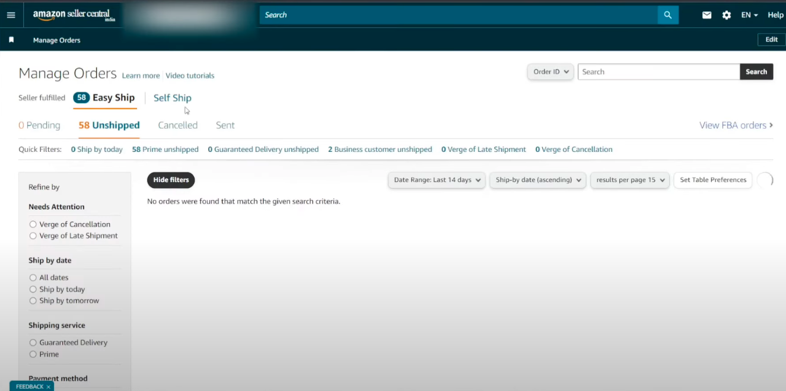Image resolution: width=786 pixels, height=391 pixels.
Task: Switch to the Easy Ship tab
Action: 105,98
